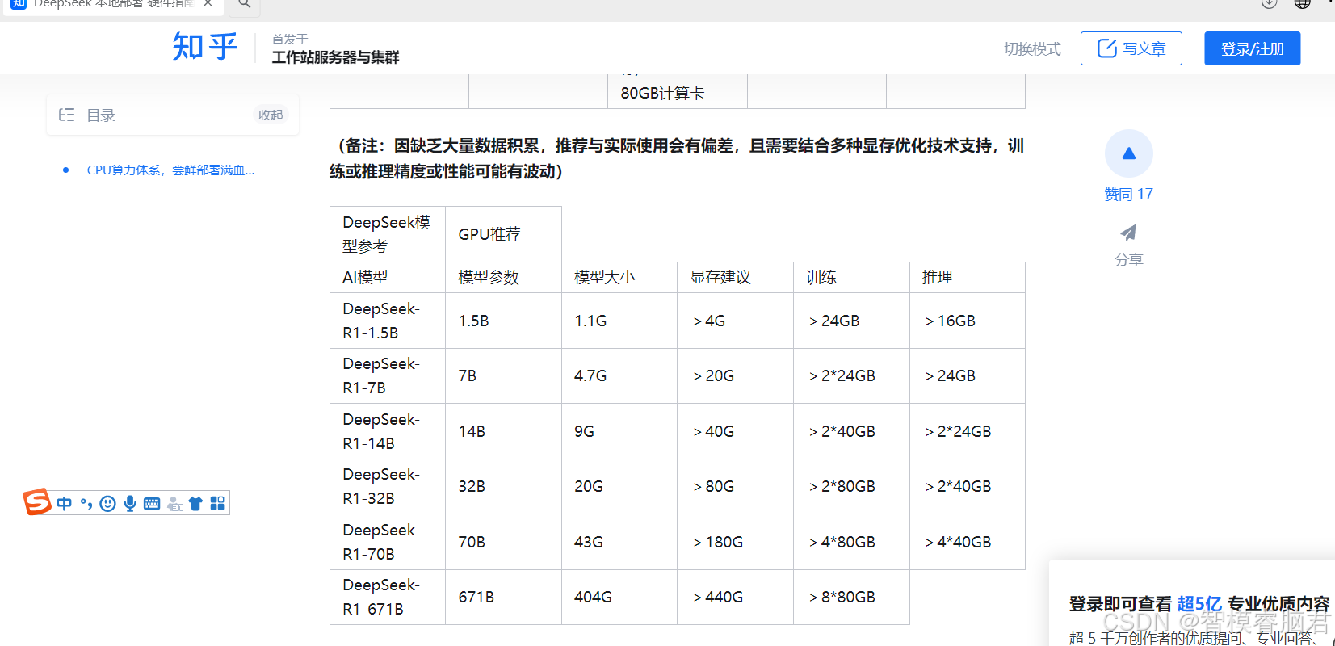
Task: Click the 模型参数 column header
Action: [489, 277]
